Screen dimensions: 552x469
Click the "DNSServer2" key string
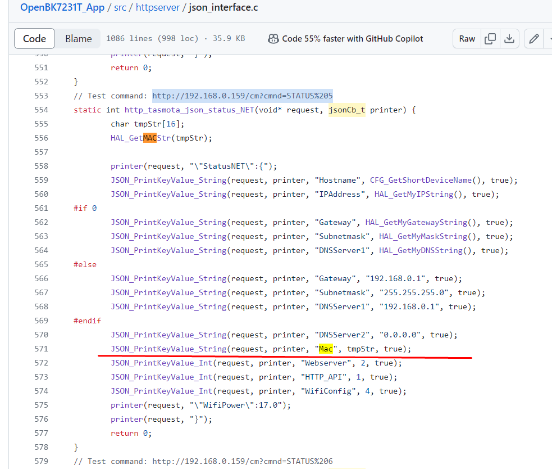point(344,335)
